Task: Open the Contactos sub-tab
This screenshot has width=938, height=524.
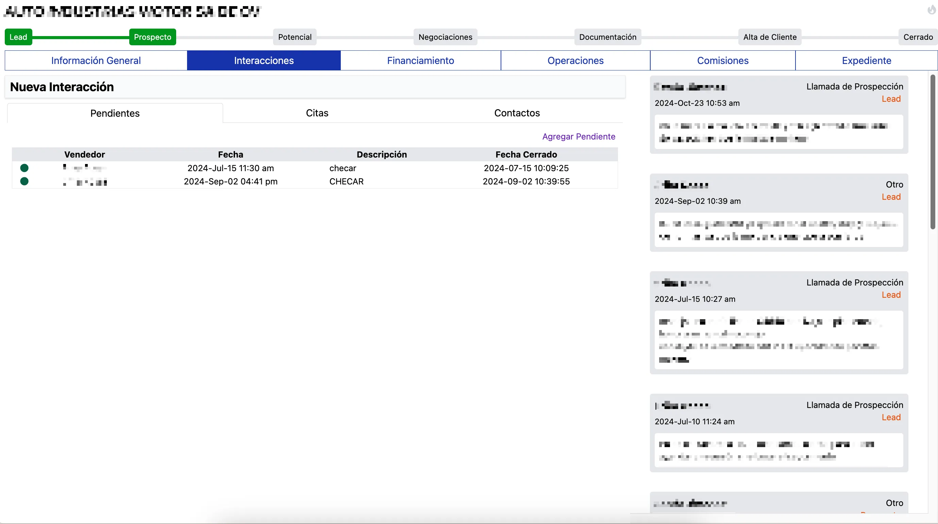Action: tap(517, 113)
